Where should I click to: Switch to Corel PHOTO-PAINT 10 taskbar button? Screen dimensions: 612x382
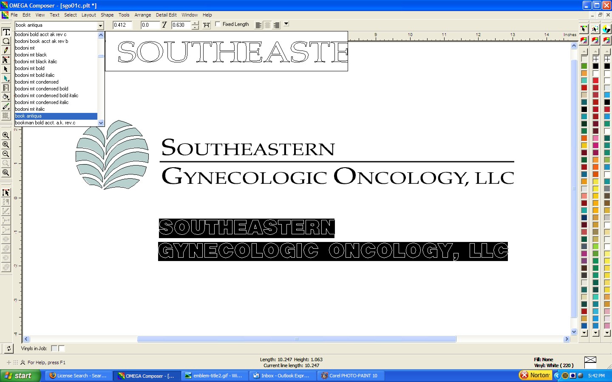click(351, 376)
